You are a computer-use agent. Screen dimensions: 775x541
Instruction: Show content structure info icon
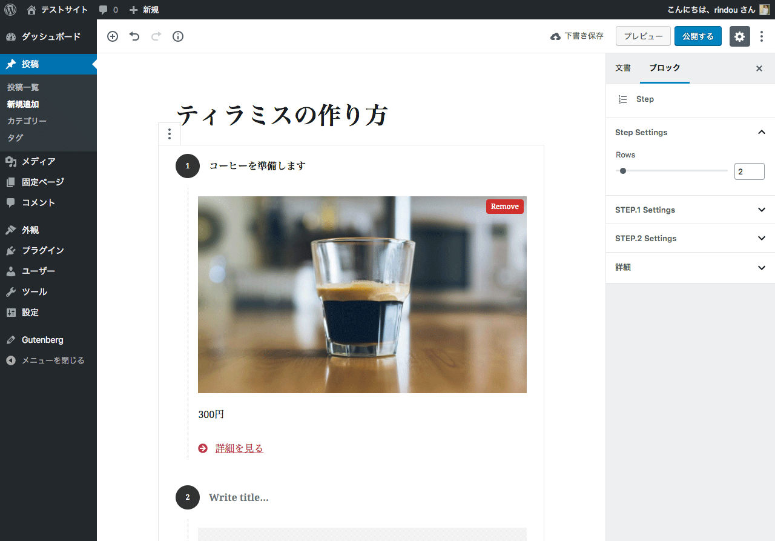[178, 36]
